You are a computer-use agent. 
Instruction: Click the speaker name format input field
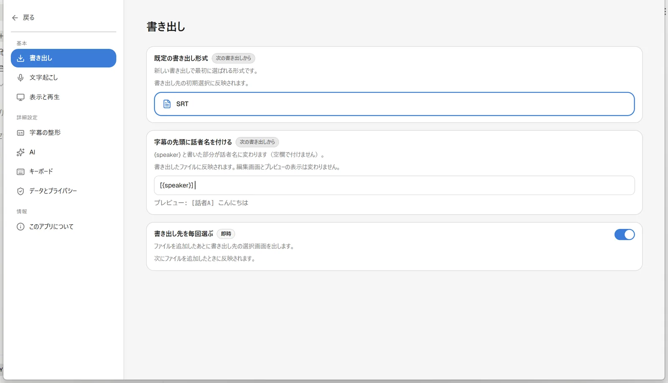pos(394,185)
